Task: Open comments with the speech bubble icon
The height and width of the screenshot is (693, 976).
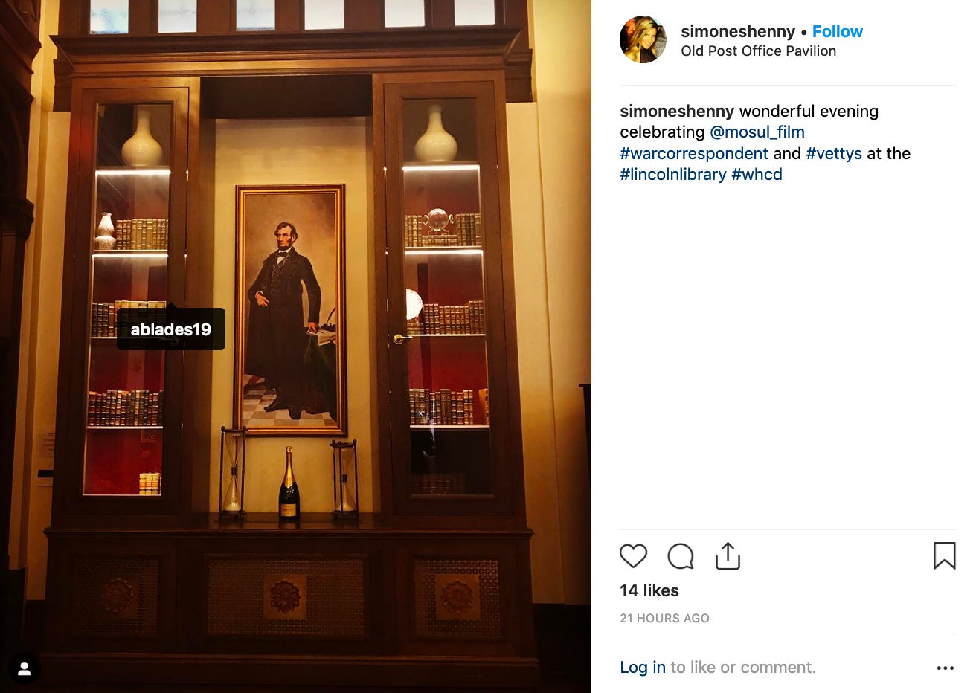Action: click(681, 556)
